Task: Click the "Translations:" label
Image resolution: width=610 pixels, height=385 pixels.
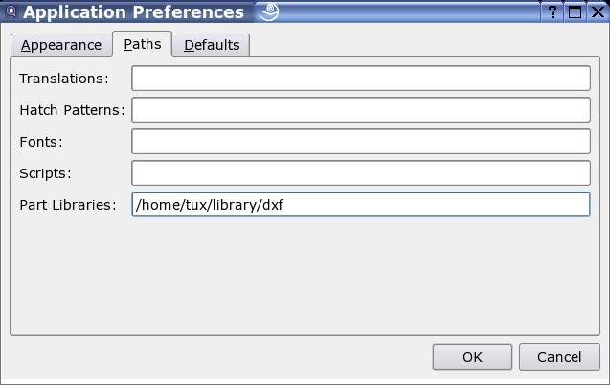Action: (64, 78)
